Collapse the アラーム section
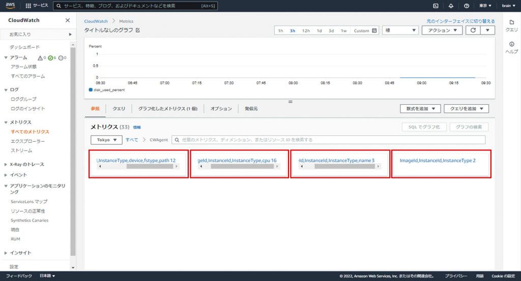 point(6,58)
